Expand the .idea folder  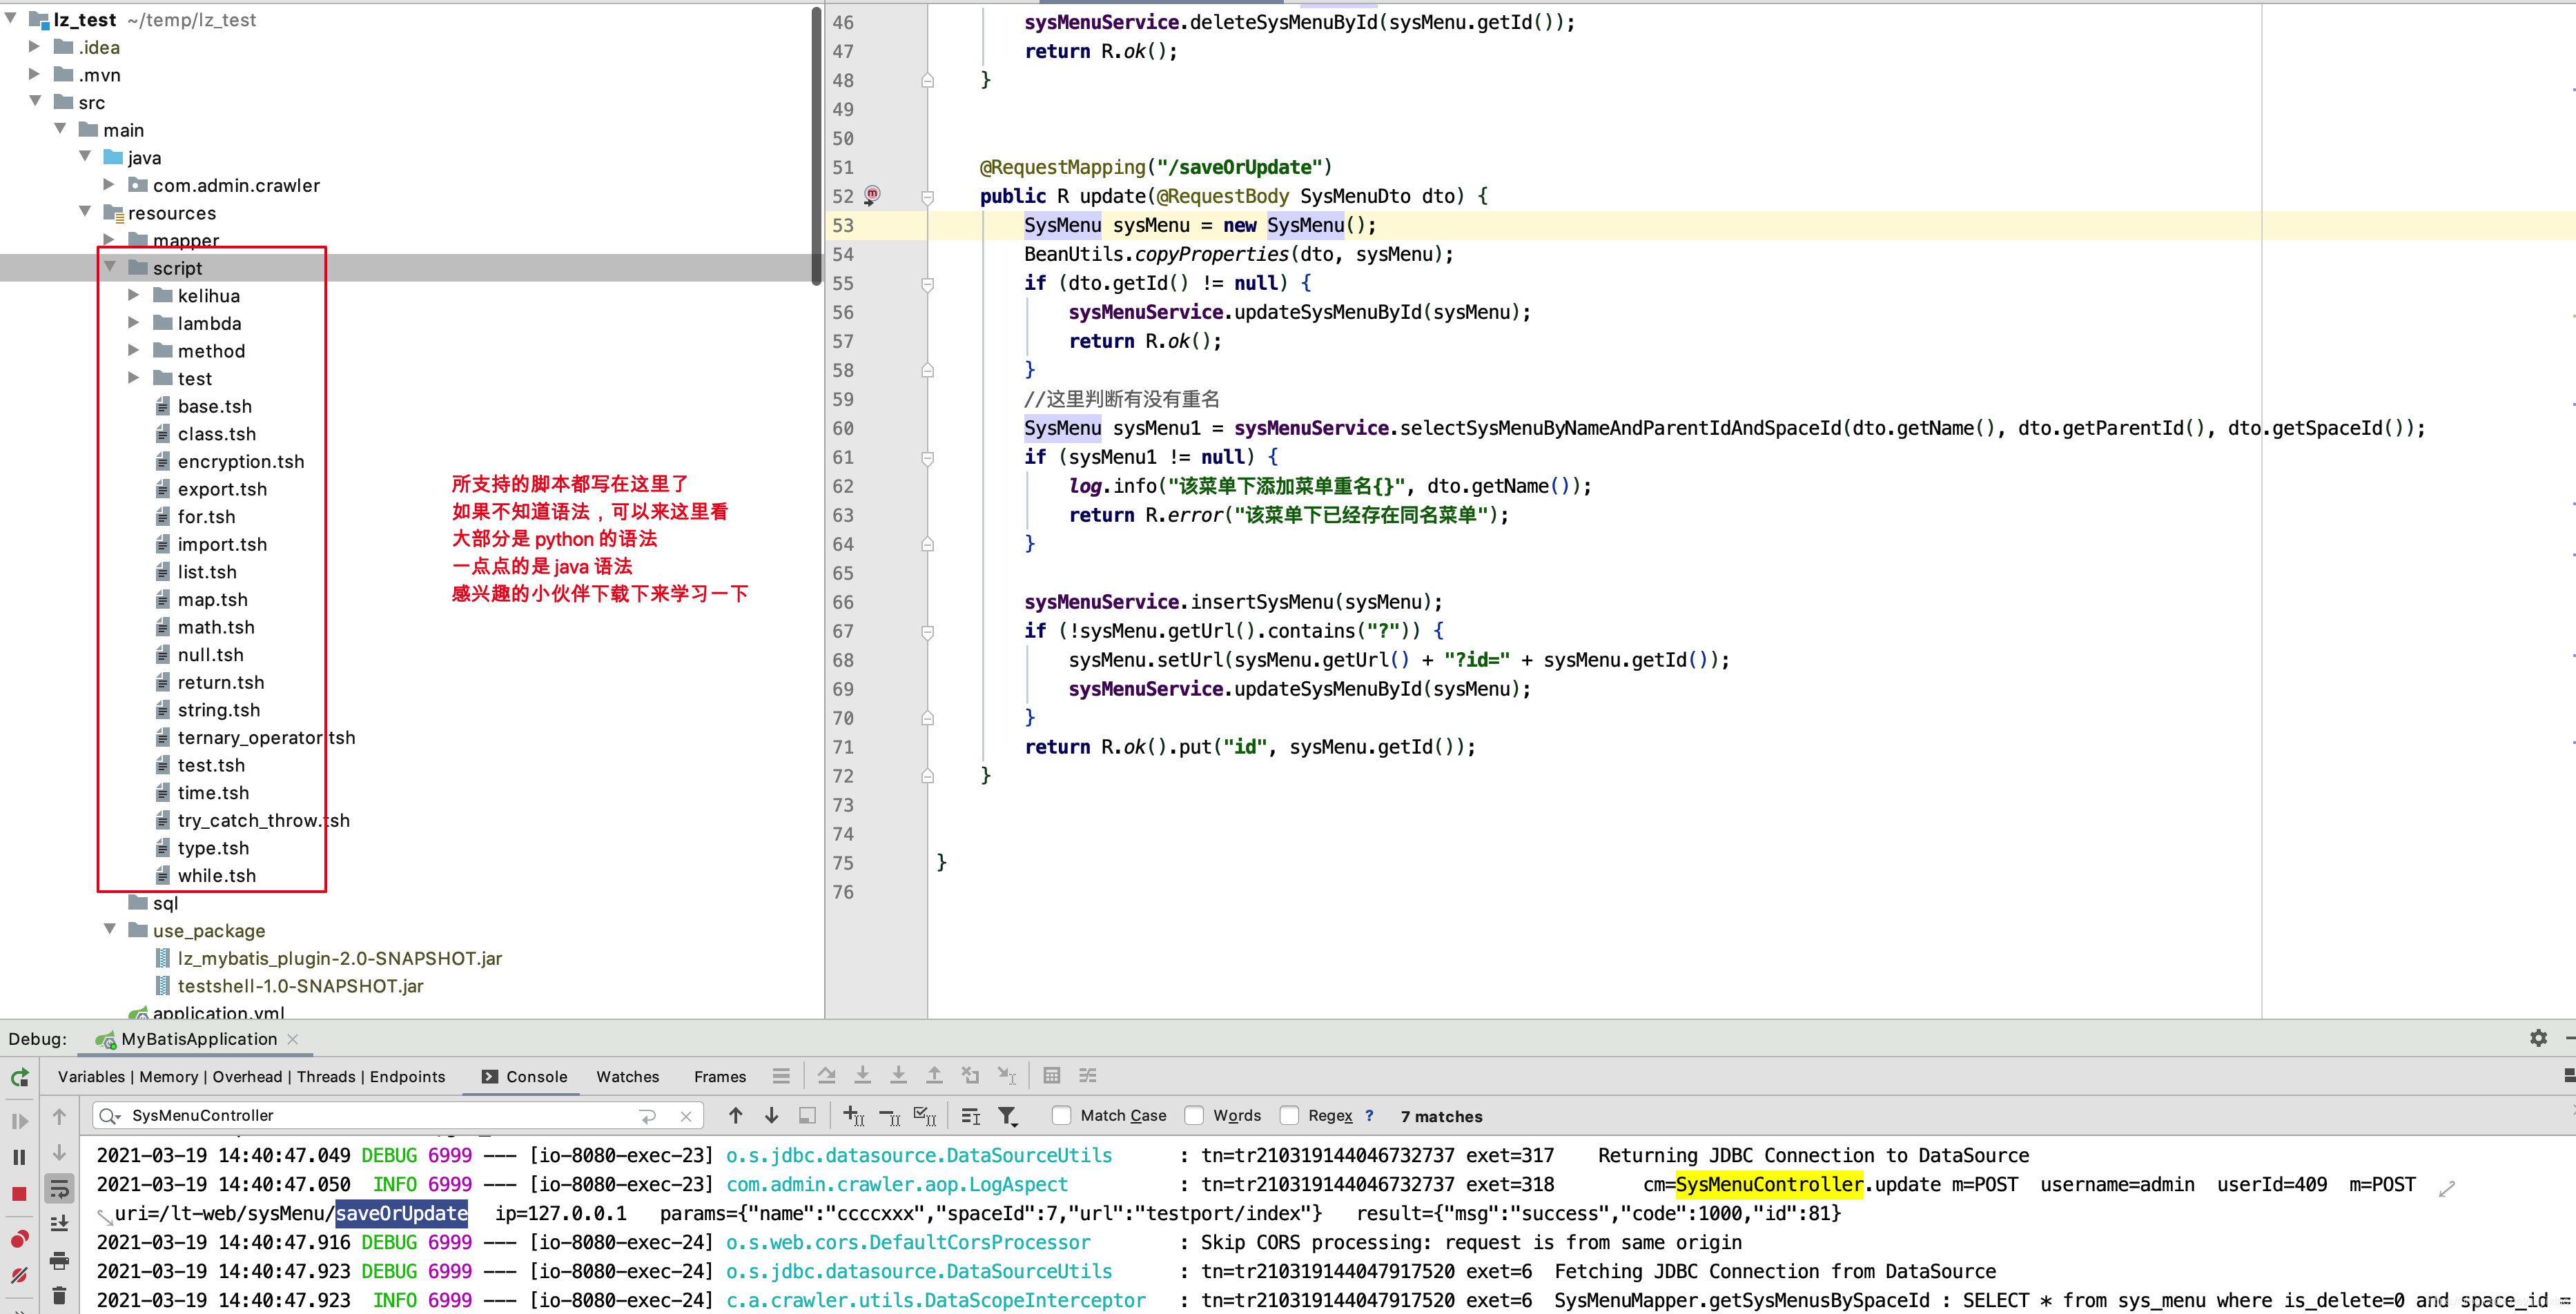(x=34, y=46)
